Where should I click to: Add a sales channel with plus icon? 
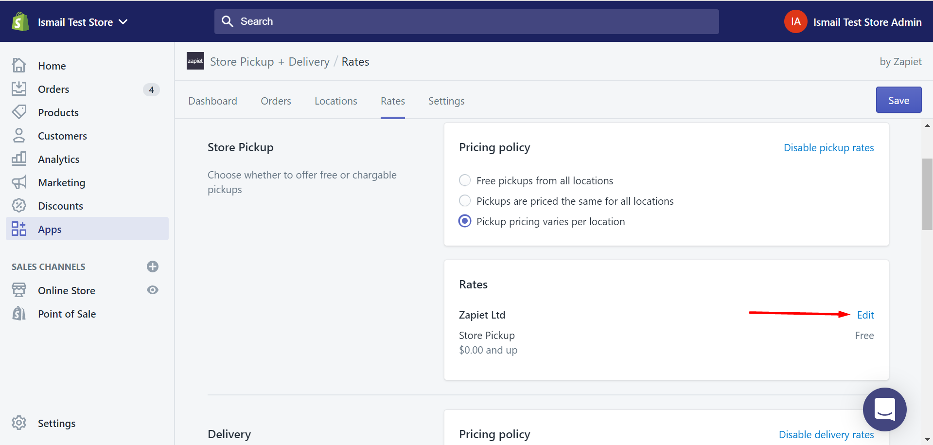click(153, 267)
